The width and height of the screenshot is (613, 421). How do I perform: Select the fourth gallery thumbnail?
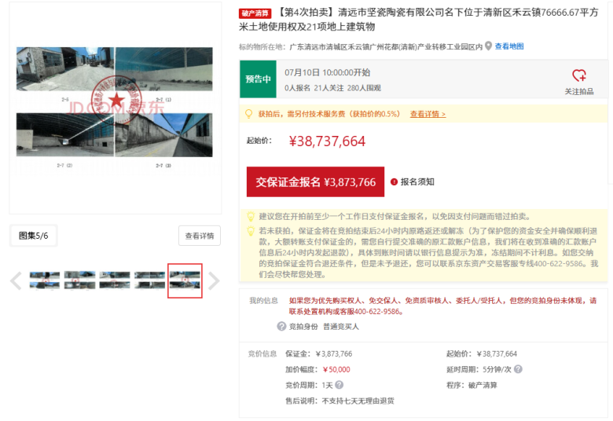149,280
